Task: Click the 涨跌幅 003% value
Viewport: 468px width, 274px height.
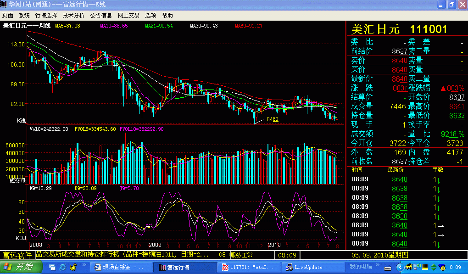Action: [x=452, y=88]
